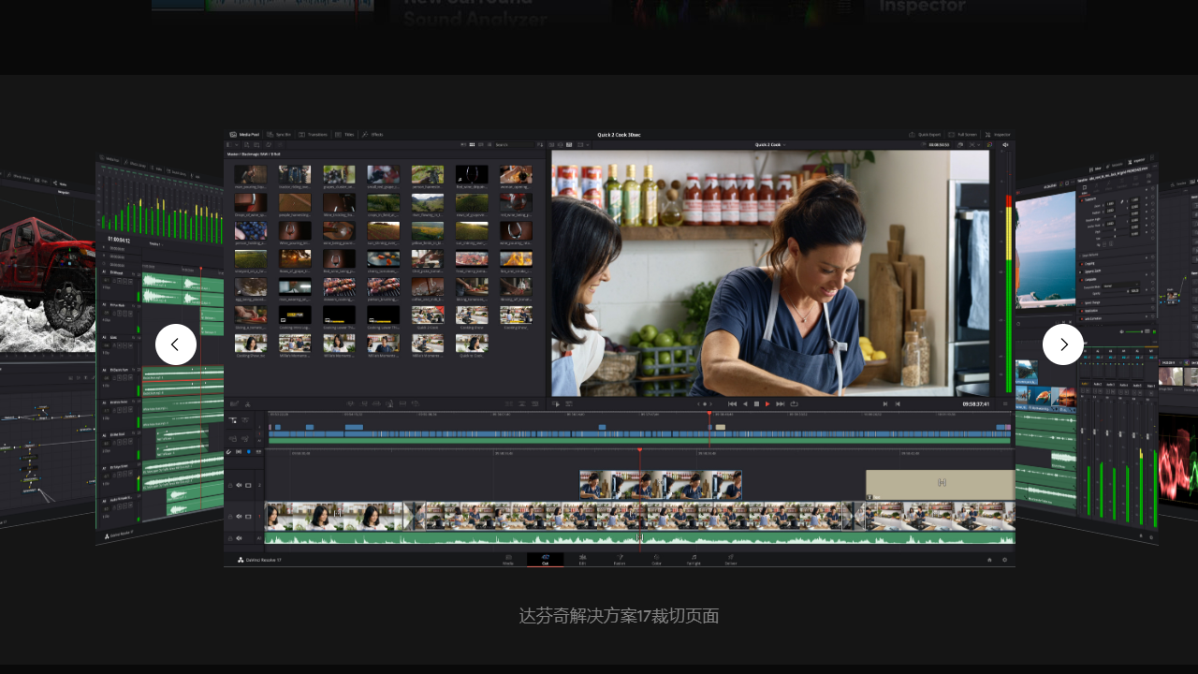The image size is (1198, 674).
Task: Open the Fairlight page
Action: tap(694, 559)
